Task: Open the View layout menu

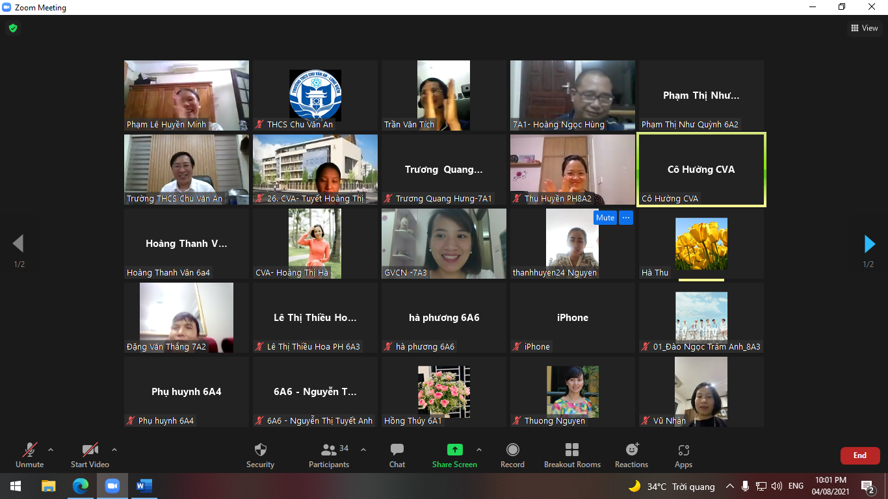Action: 865,28
